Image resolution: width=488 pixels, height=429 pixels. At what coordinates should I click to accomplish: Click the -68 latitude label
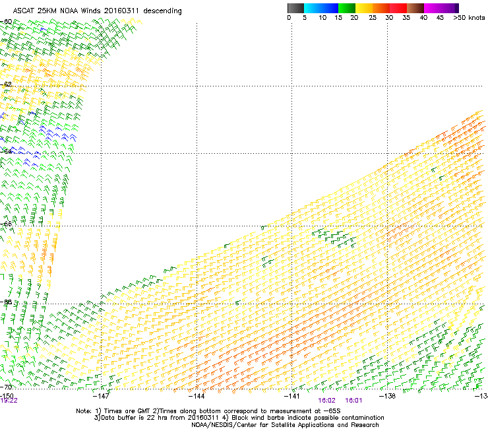6,302
